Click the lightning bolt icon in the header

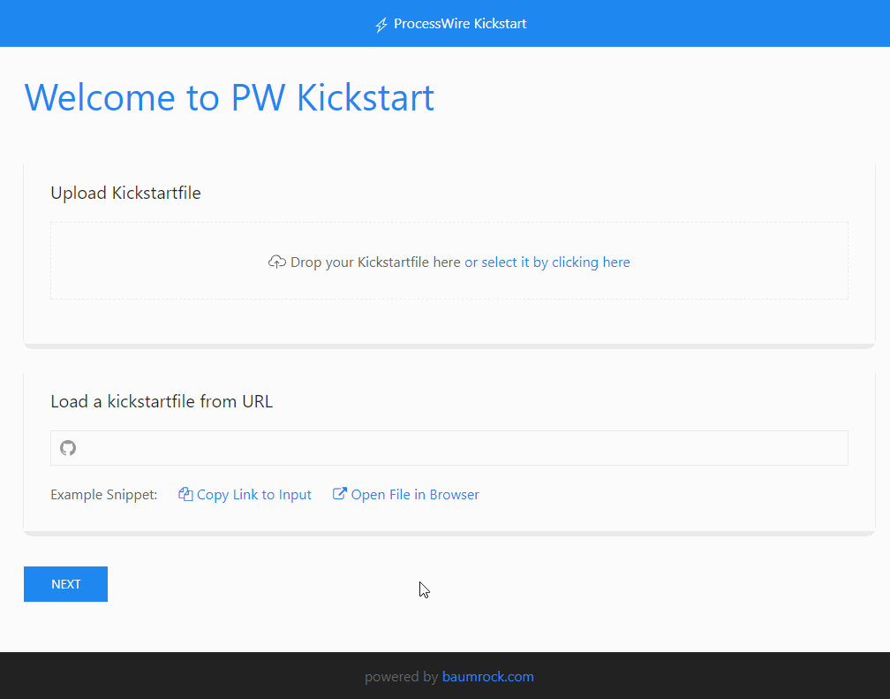click(381, 24)
